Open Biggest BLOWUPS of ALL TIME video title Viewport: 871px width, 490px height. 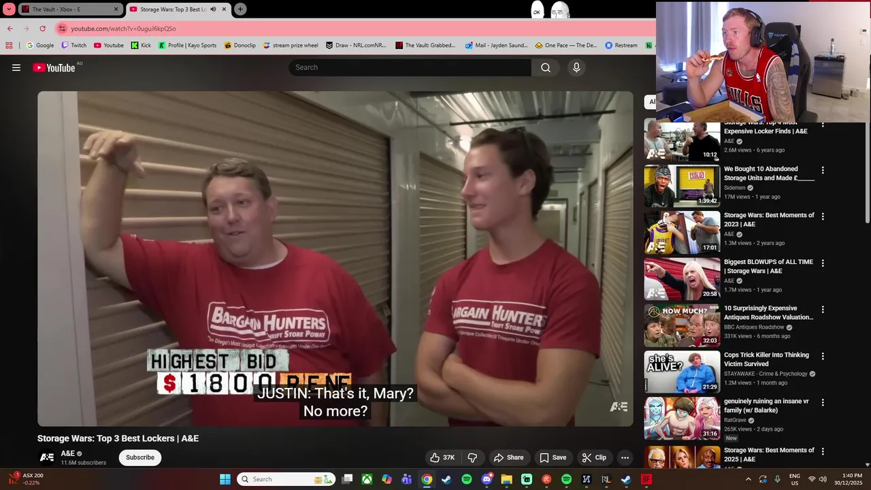coord(768,266)
